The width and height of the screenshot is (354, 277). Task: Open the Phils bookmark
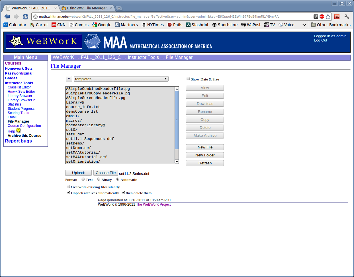tap(175, 25)
